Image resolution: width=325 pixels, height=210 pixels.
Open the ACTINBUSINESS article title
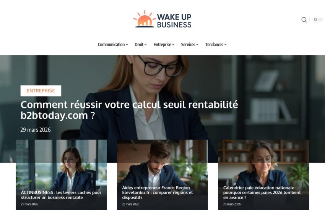61,195
